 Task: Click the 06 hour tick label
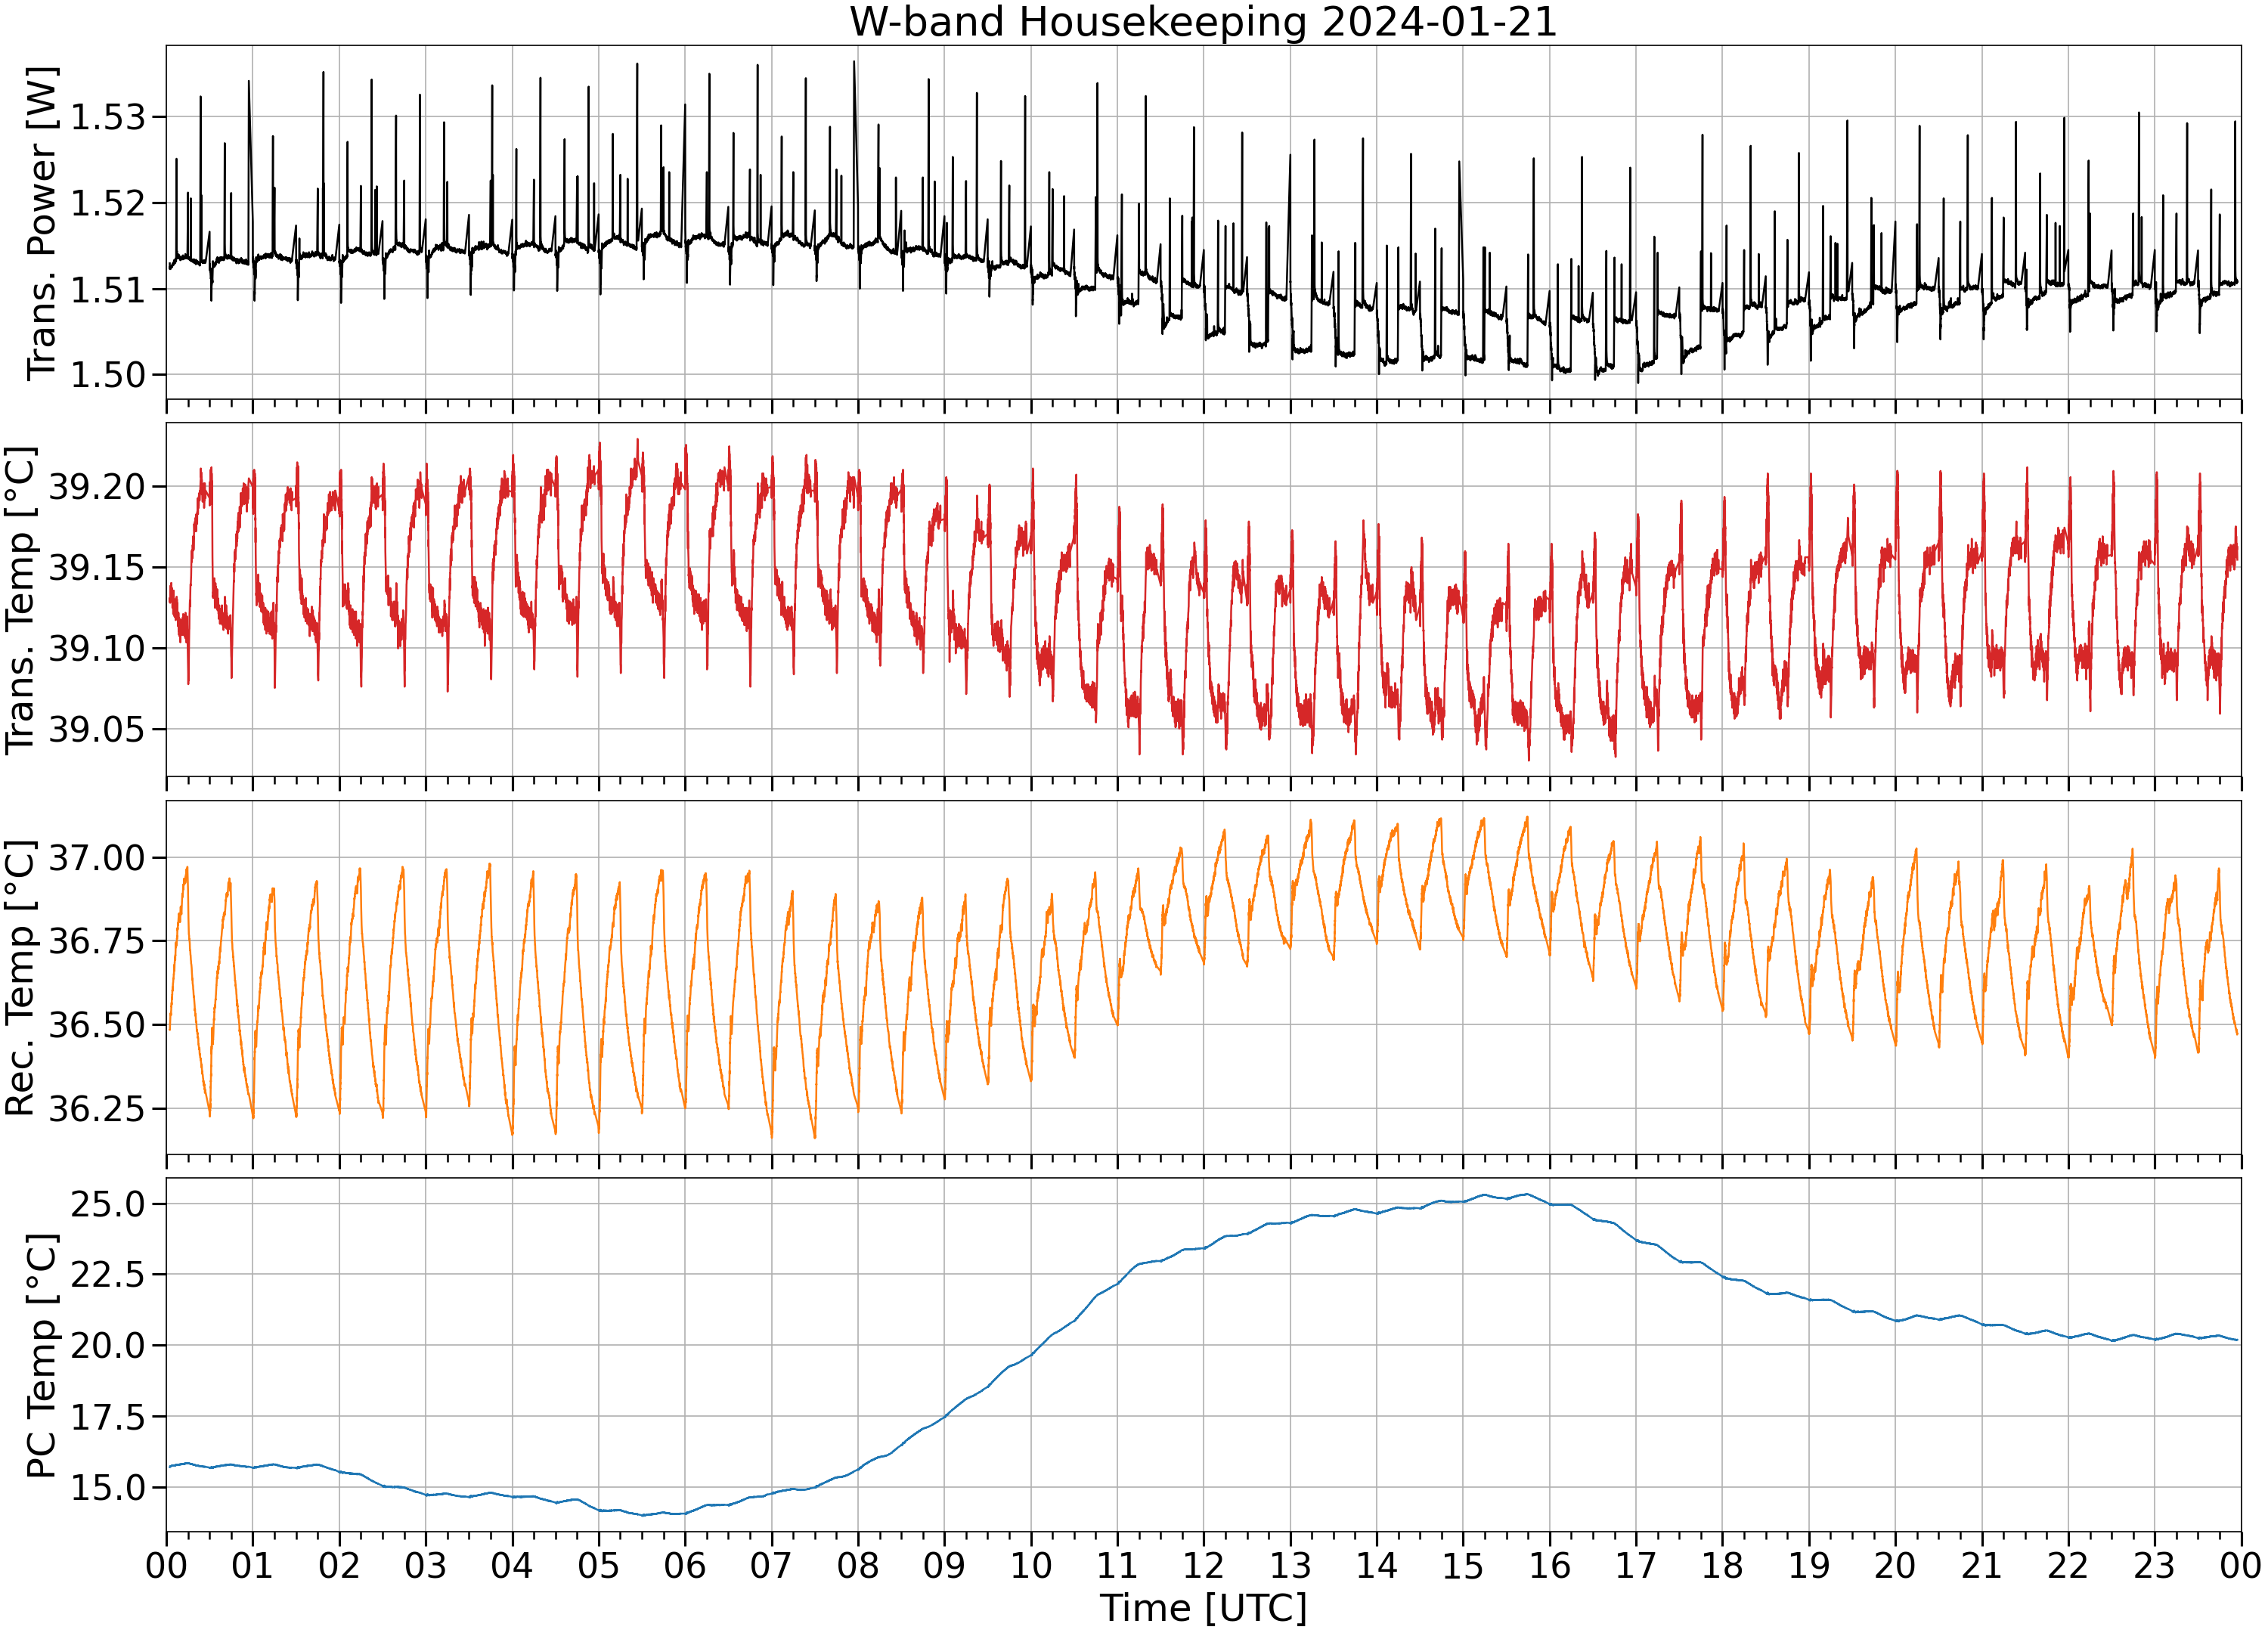685,1565
